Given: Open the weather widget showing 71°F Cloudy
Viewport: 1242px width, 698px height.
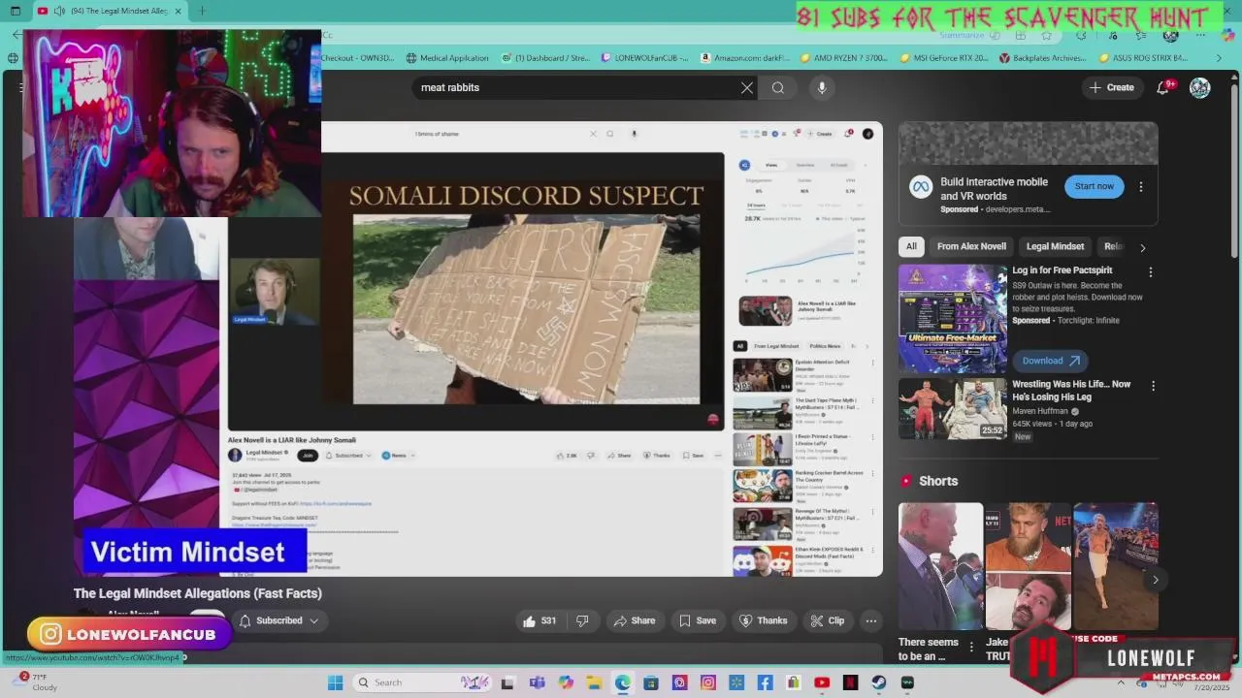Looking at the screenshot, I should tap(35, 682).
